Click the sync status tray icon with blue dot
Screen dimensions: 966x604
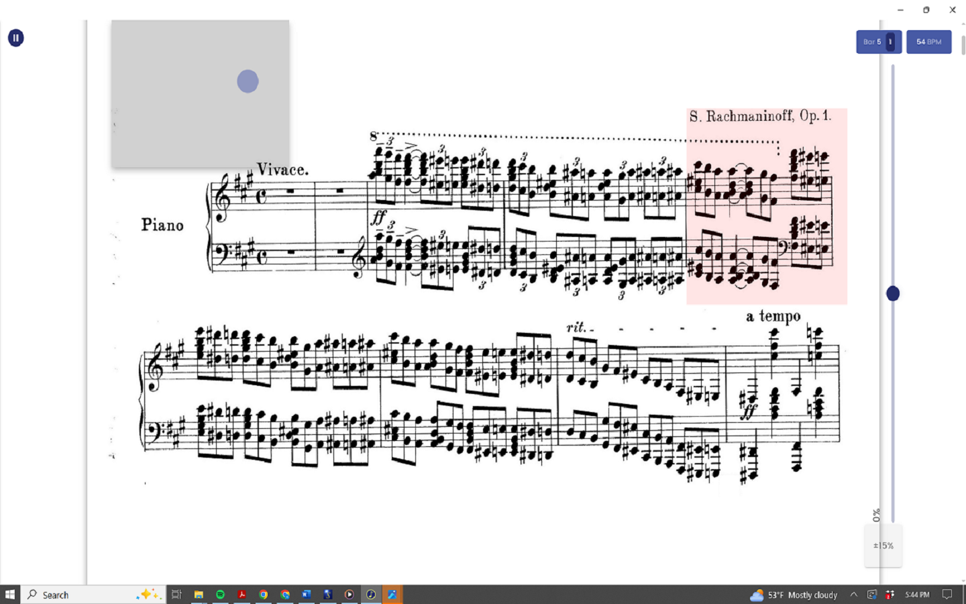click(x=872, y=595)
